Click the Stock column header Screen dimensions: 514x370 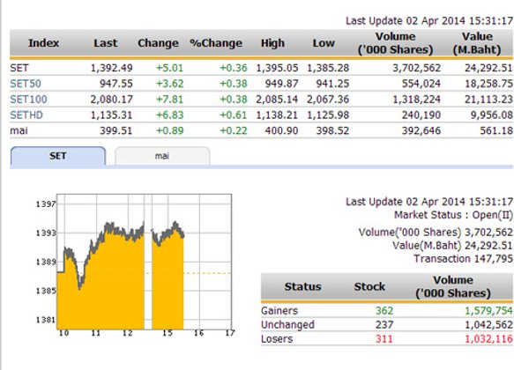click(369, 286)
